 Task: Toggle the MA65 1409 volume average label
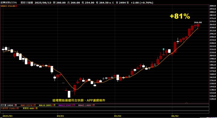coord(85,105)
